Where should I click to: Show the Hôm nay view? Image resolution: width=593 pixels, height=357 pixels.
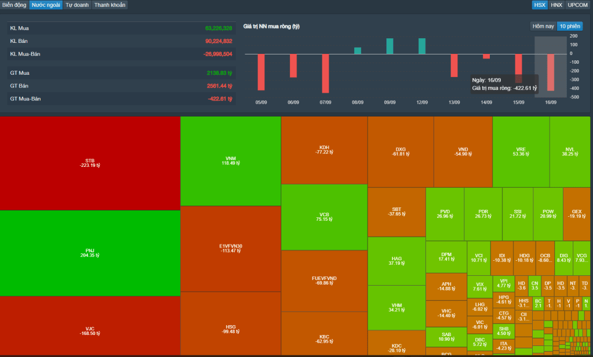pyautogui.click(x=543, y=26)
